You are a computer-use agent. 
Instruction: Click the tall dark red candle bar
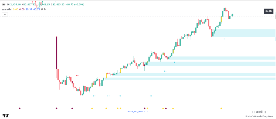pyautogui.click(x=57, y=53)
